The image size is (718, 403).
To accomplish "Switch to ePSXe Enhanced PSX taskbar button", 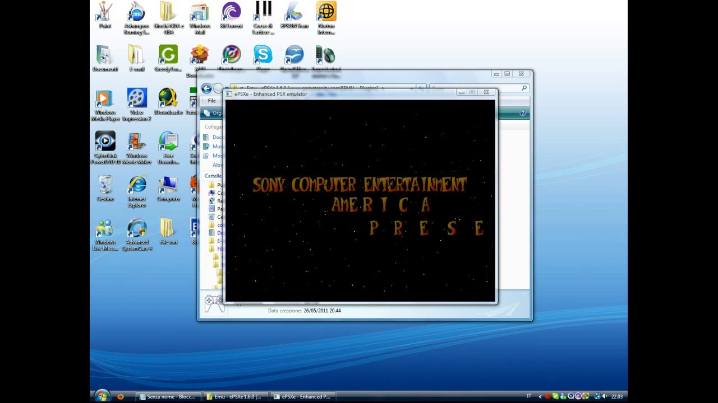I will pos(302,396).
